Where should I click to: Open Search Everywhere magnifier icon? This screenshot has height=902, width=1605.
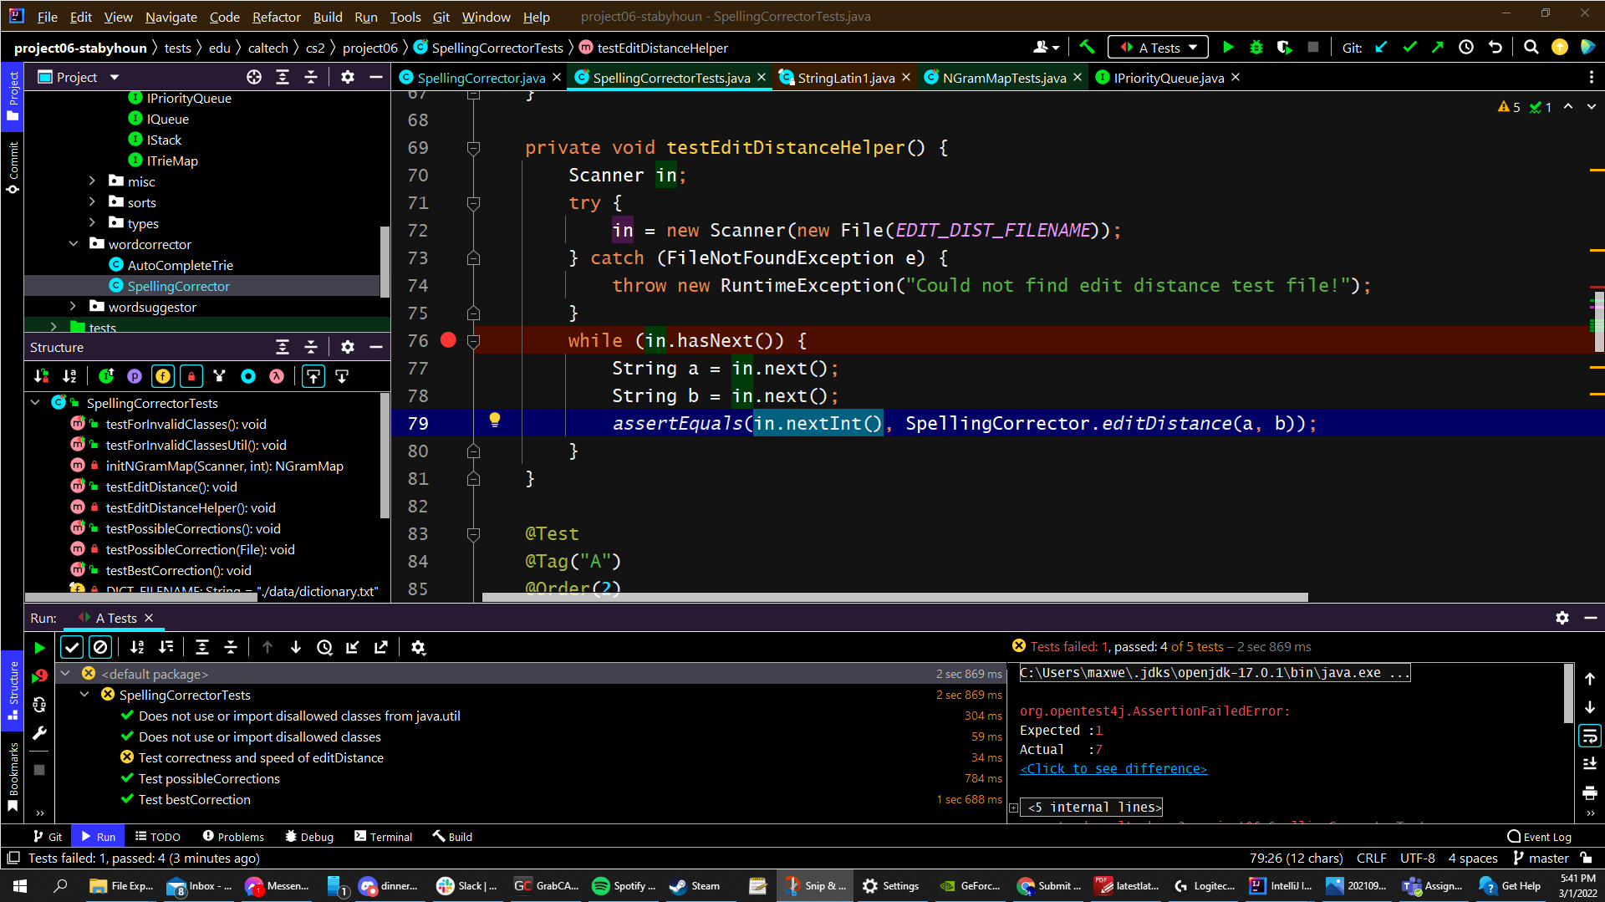click(x=1531, y=48)
